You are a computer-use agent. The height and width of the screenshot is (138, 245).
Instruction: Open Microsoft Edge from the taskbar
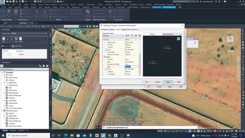pyautogui.click(x=65, y=135)
